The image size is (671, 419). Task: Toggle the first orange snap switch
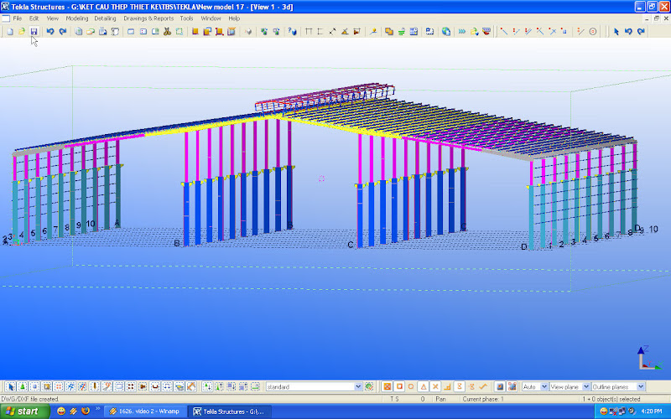click(388, 387)
